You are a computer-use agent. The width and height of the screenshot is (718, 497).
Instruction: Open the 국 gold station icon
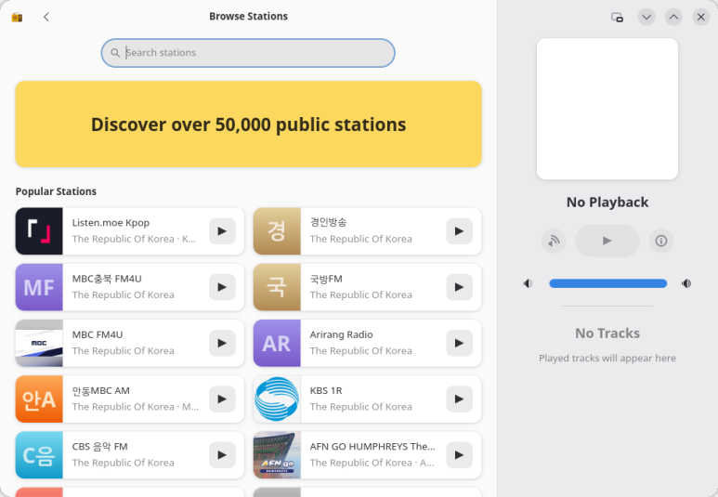click(x=277, y=287)
